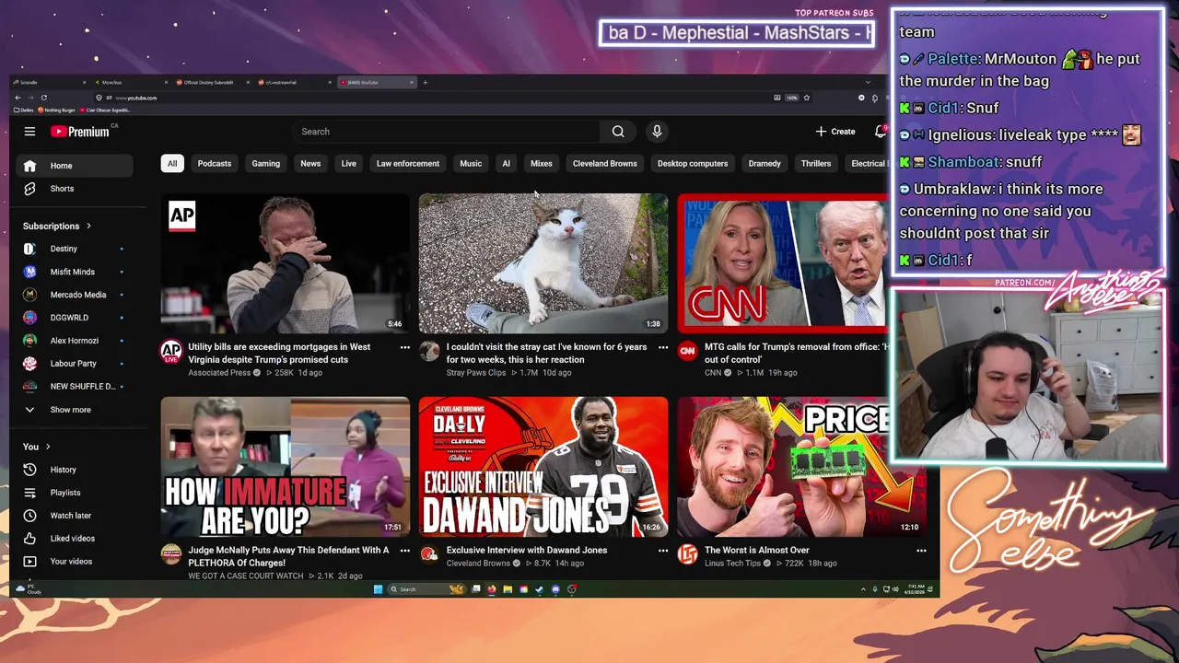The image size is (1179, 663).
Task: Open File Explorer from taskbar
Action: tap(508, 589)
